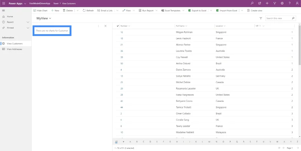Click the Travel breadcrumb
301x151 pixels.
tap(56, 3)
